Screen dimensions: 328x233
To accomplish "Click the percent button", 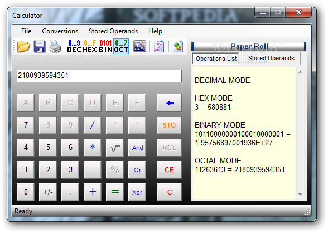I will (115, 169).
